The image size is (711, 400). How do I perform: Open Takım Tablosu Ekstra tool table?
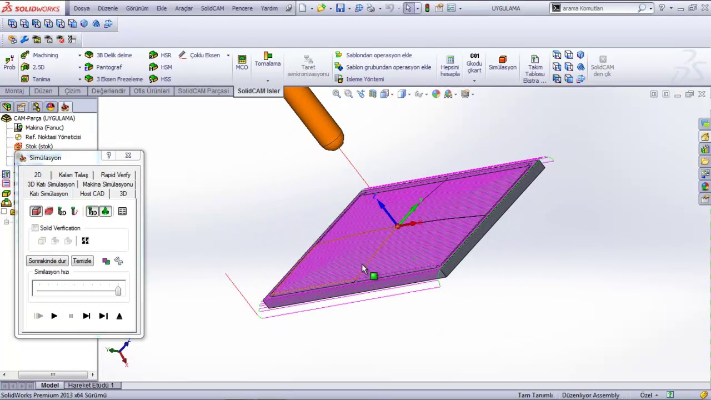pyautogui.click(x=535, y=69)
